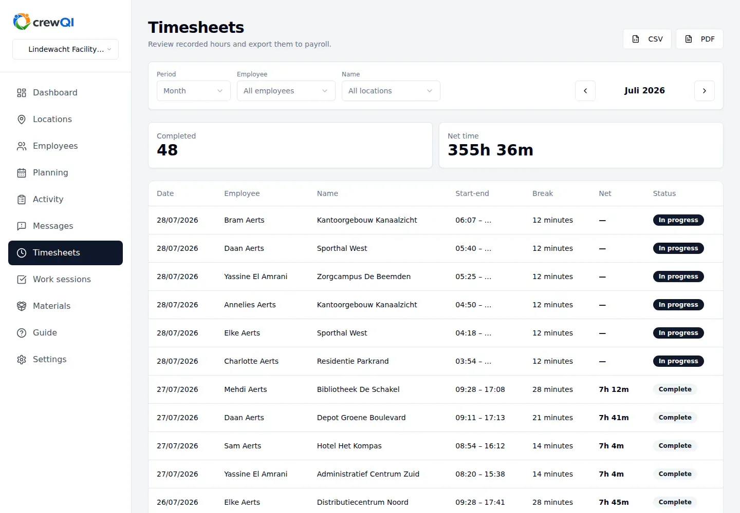Click the CSV file icon
This screenshot has width=740, height=513.
pos(636,39)
